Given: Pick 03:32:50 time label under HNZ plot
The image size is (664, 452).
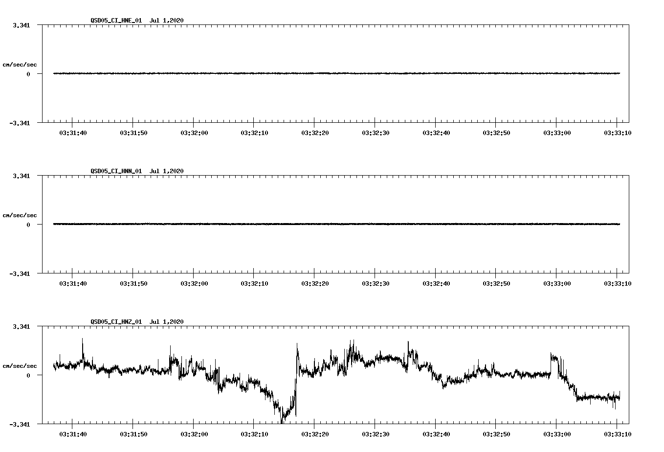Looking at the screenshot, I should tap(496, 434).
